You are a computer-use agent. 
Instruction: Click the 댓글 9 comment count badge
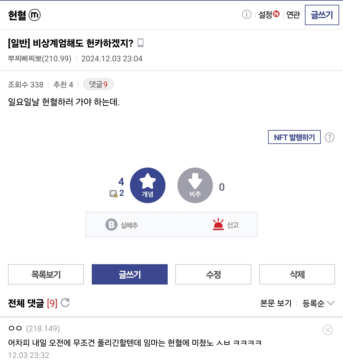[98, 85]
